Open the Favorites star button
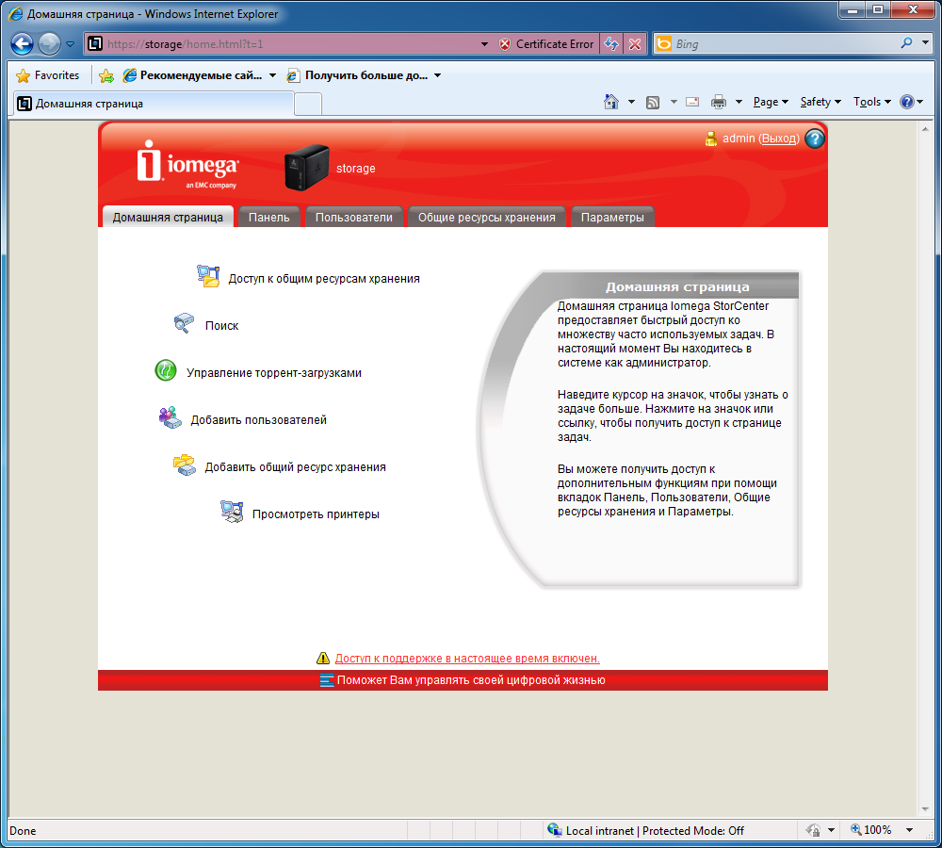The width and height of the screenshot is (942, 848). pyautogui.click(x=48, y=75)
